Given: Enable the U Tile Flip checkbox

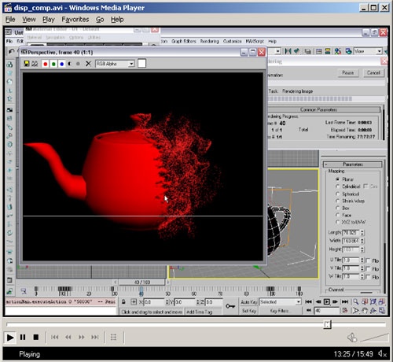Looking at the screenshot, I should coord(368,260).
